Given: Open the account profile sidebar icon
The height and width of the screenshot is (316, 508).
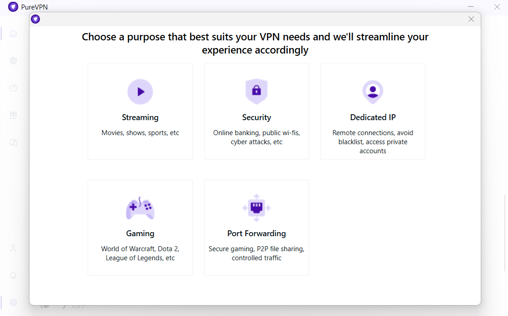Looking at the screenshot, I should point(13,248).
